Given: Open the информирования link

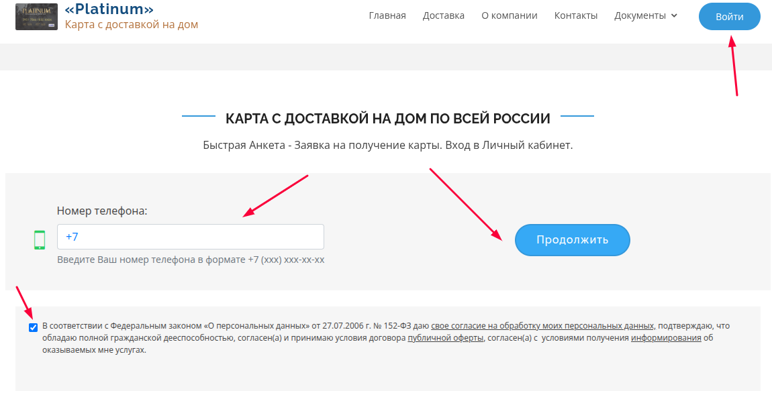Looking at the screenshot, I should (x=666, y=338).
